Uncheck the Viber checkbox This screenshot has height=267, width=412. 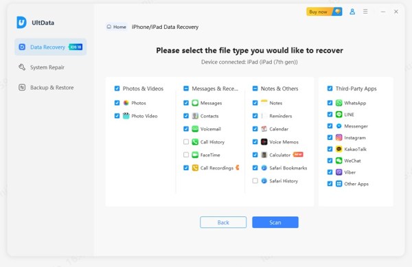[330, 172]
